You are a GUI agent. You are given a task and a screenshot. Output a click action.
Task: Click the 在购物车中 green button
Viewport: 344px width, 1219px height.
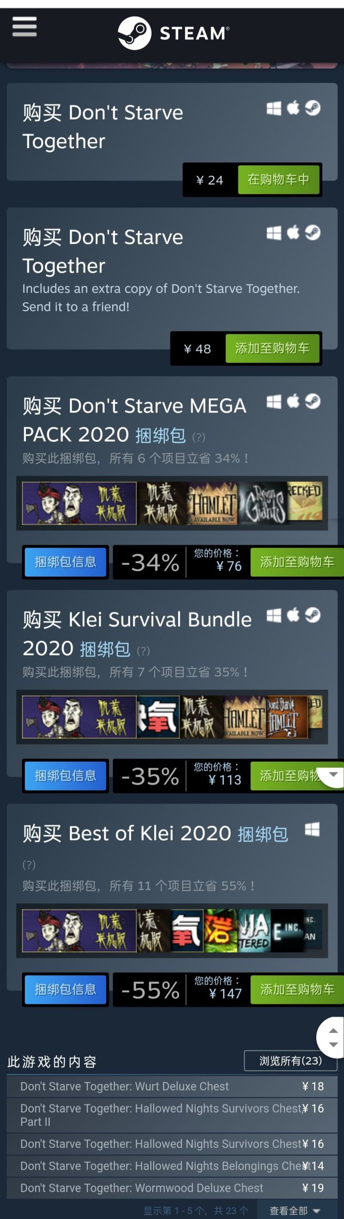click(x=279, y=180)
